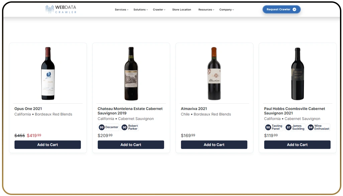This screenshot has height=196, width=343.
Task: Click the 99 Decanter rating badge
Action: (x=109, y=127)
